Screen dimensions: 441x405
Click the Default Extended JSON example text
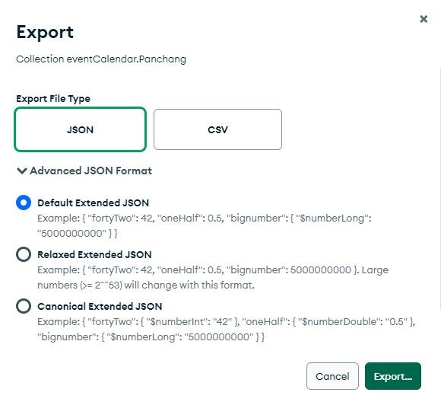[205, 225]
